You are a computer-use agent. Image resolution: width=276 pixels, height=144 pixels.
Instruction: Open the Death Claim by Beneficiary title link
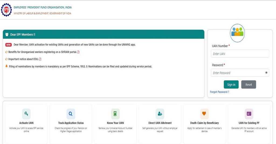(204, 123)
